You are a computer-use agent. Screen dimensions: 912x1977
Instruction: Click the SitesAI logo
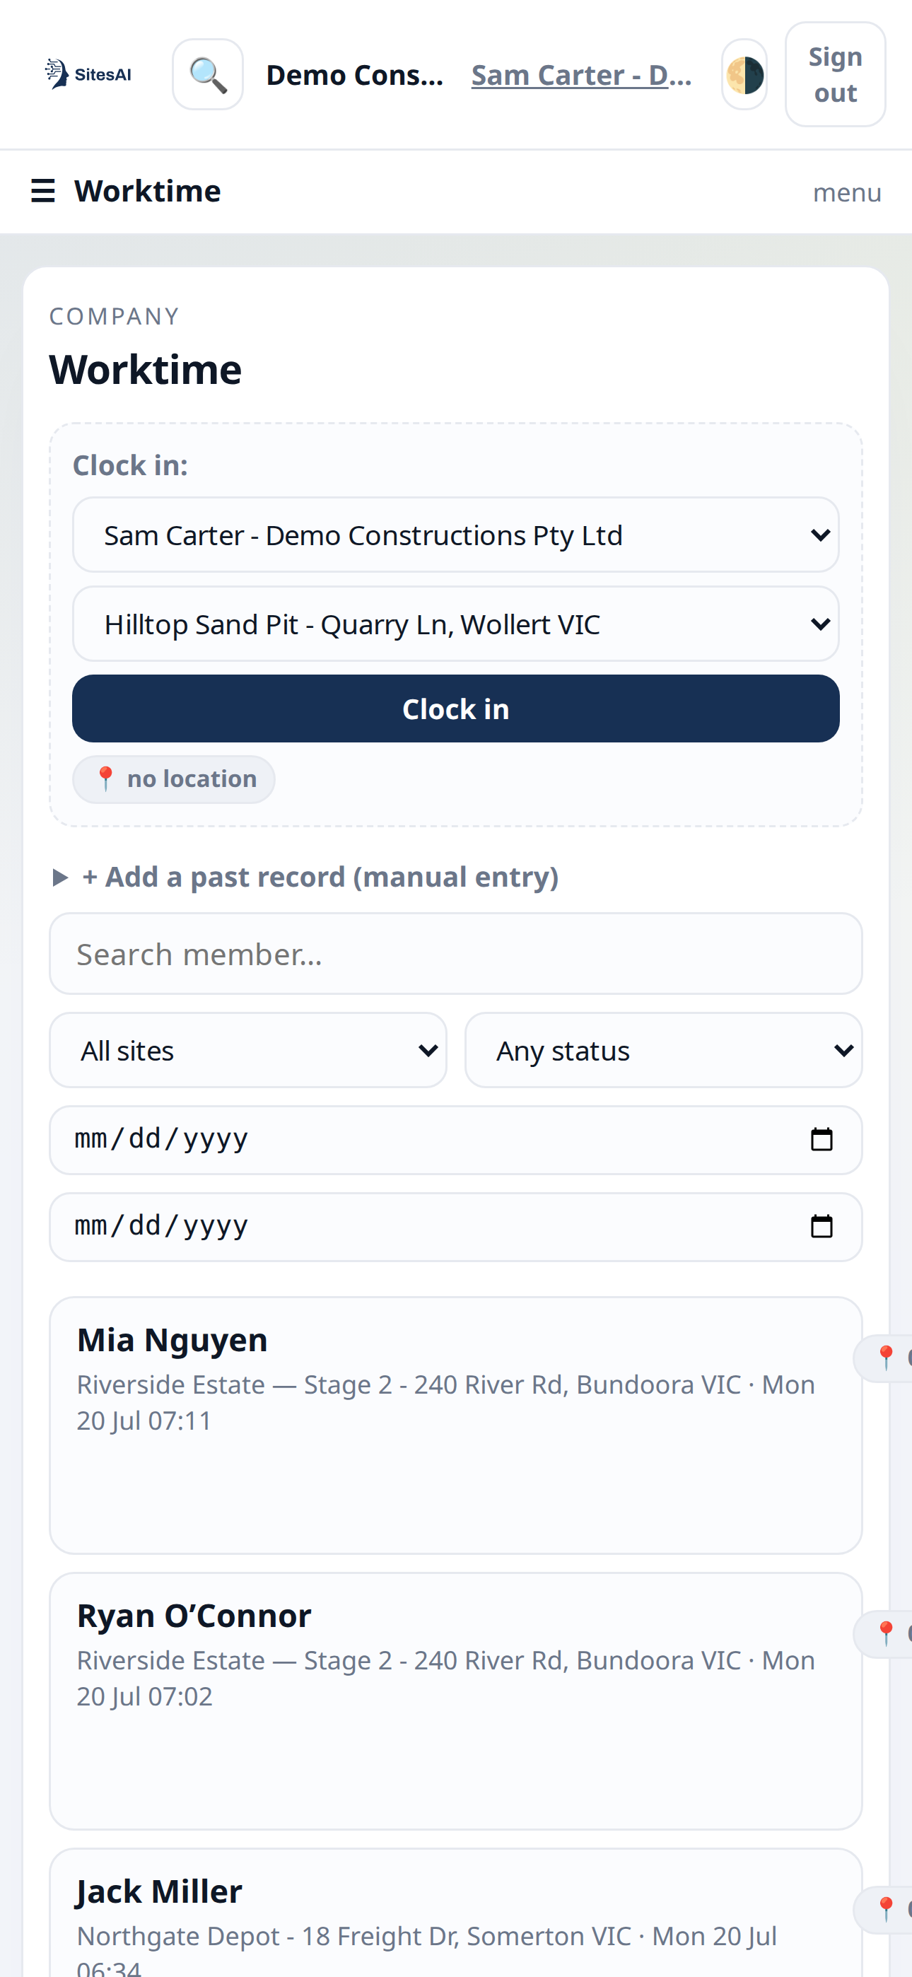tap(88, 74)
